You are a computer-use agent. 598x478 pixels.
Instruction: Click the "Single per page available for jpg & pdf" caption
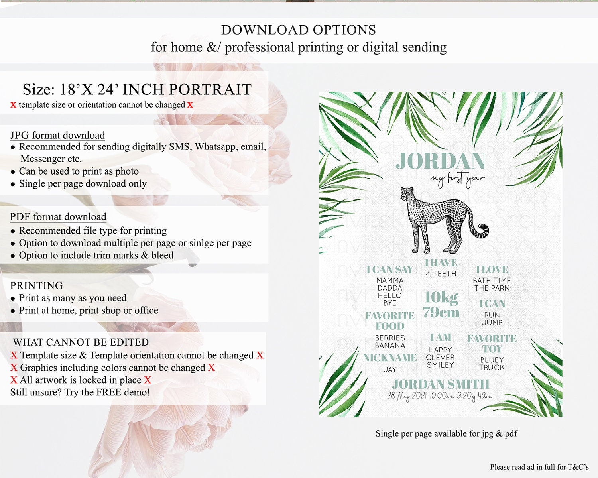446,433
